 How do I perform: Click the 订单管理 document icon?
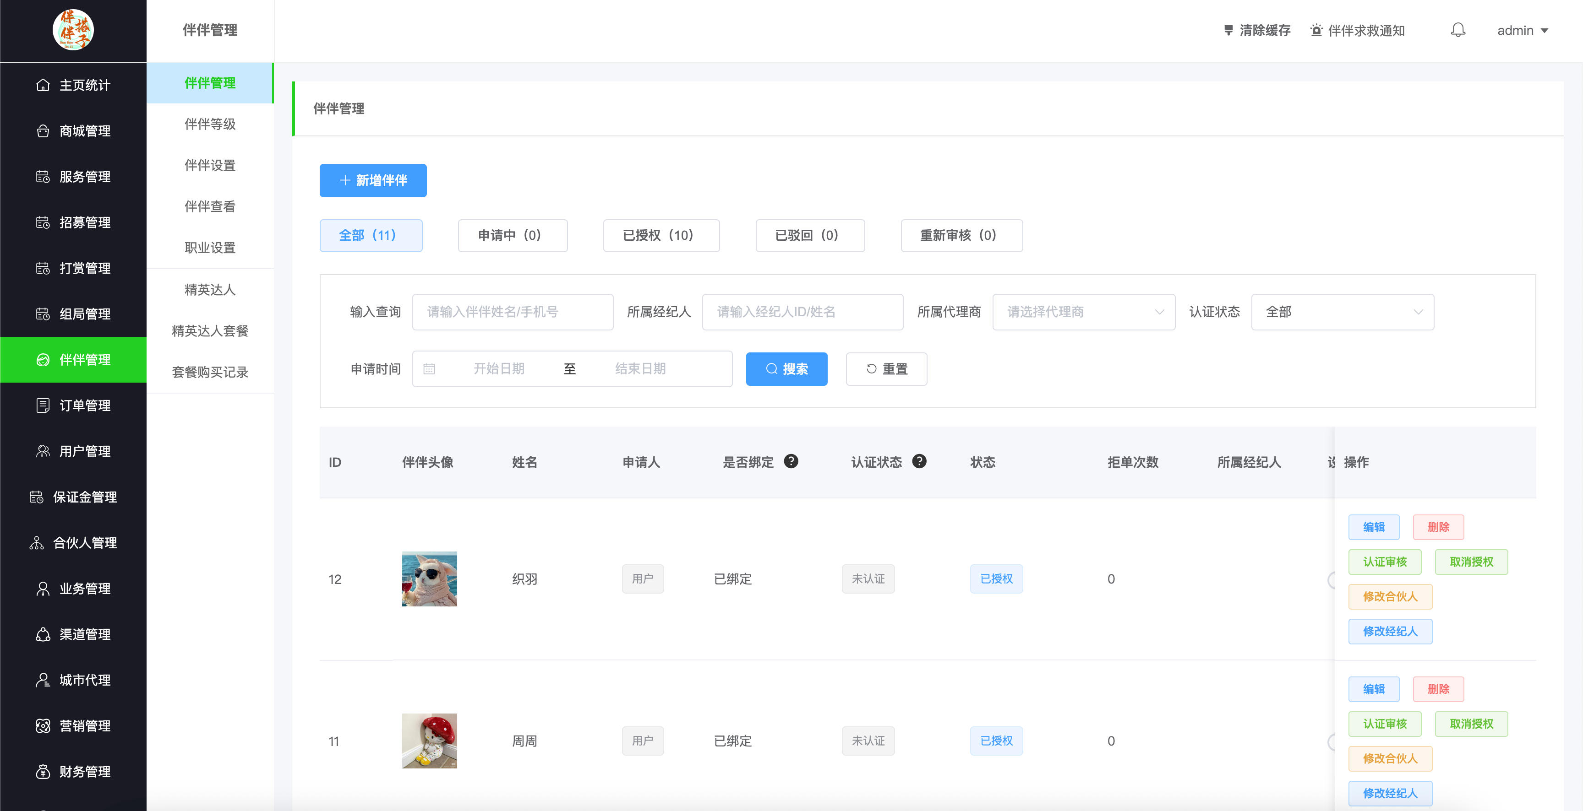43,405
